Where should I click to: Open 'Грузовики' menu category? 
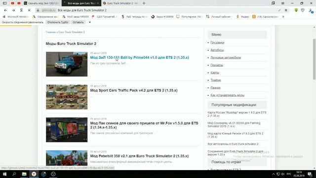(217, 43)
